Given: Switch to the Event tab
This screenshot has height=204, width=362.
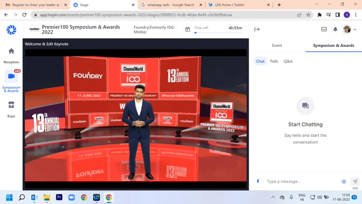Looking at the screenshot, I should point(277,45).
